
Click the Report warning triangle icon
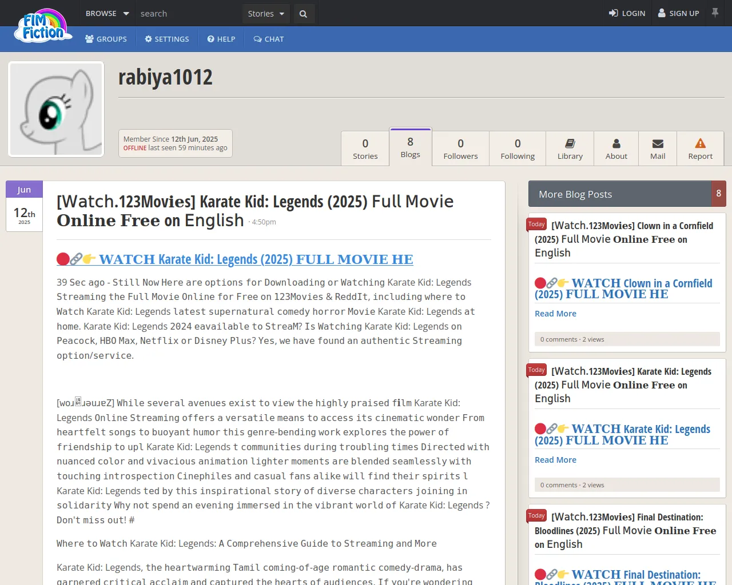701,143
